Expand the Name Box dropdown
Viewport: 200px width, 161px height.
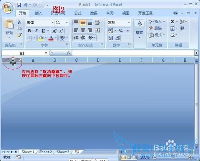point(46,53)
